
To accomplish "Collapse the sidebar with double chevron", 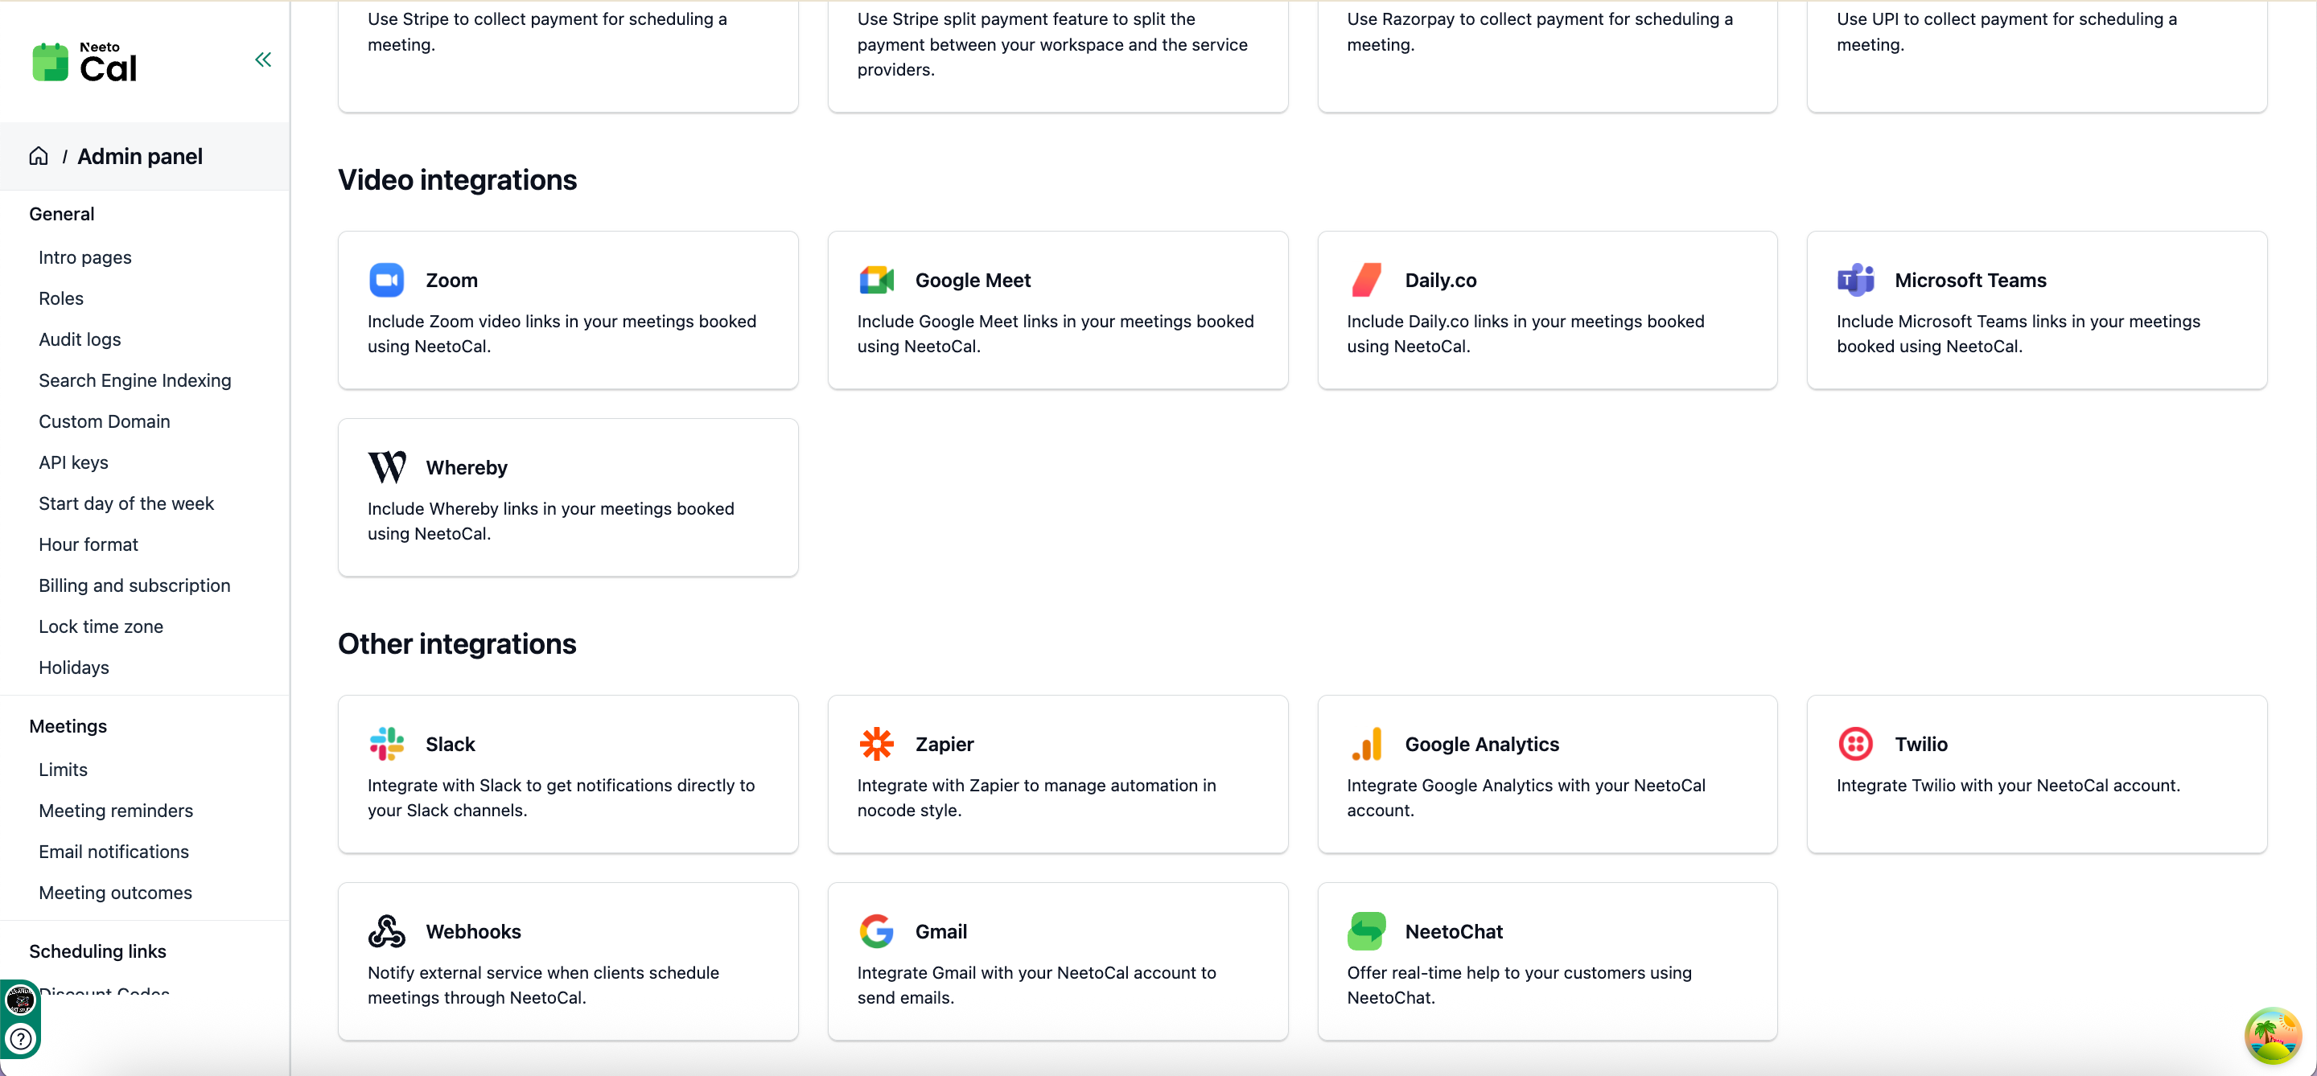I will tap(262, 60).
